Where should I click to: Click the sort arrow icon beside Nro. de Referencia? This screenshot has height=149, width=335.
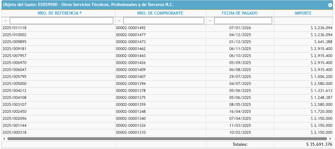(81, 13)
